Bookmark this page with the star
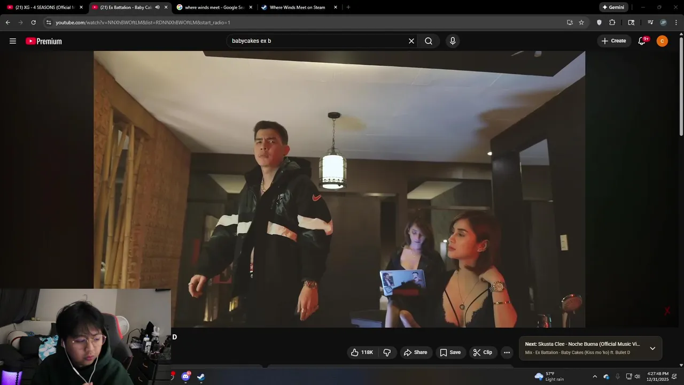684x385 pixels. point(581,22)
